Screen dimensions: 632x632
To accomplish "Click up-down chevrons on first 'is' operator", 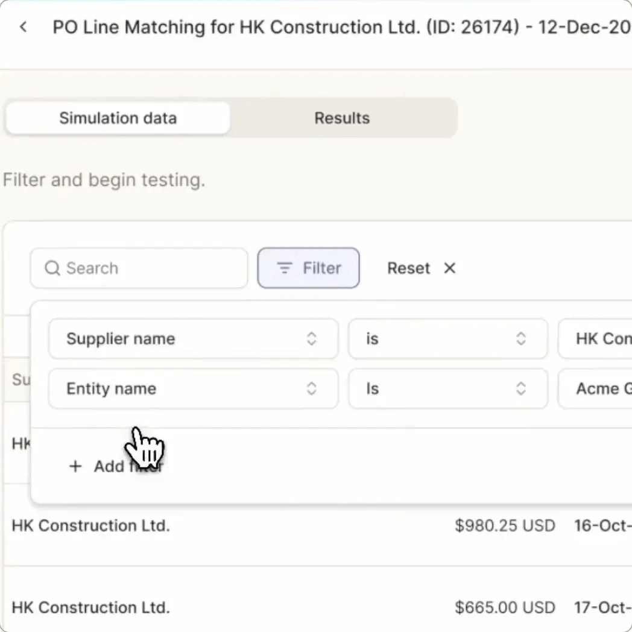I will click(521, 338).
